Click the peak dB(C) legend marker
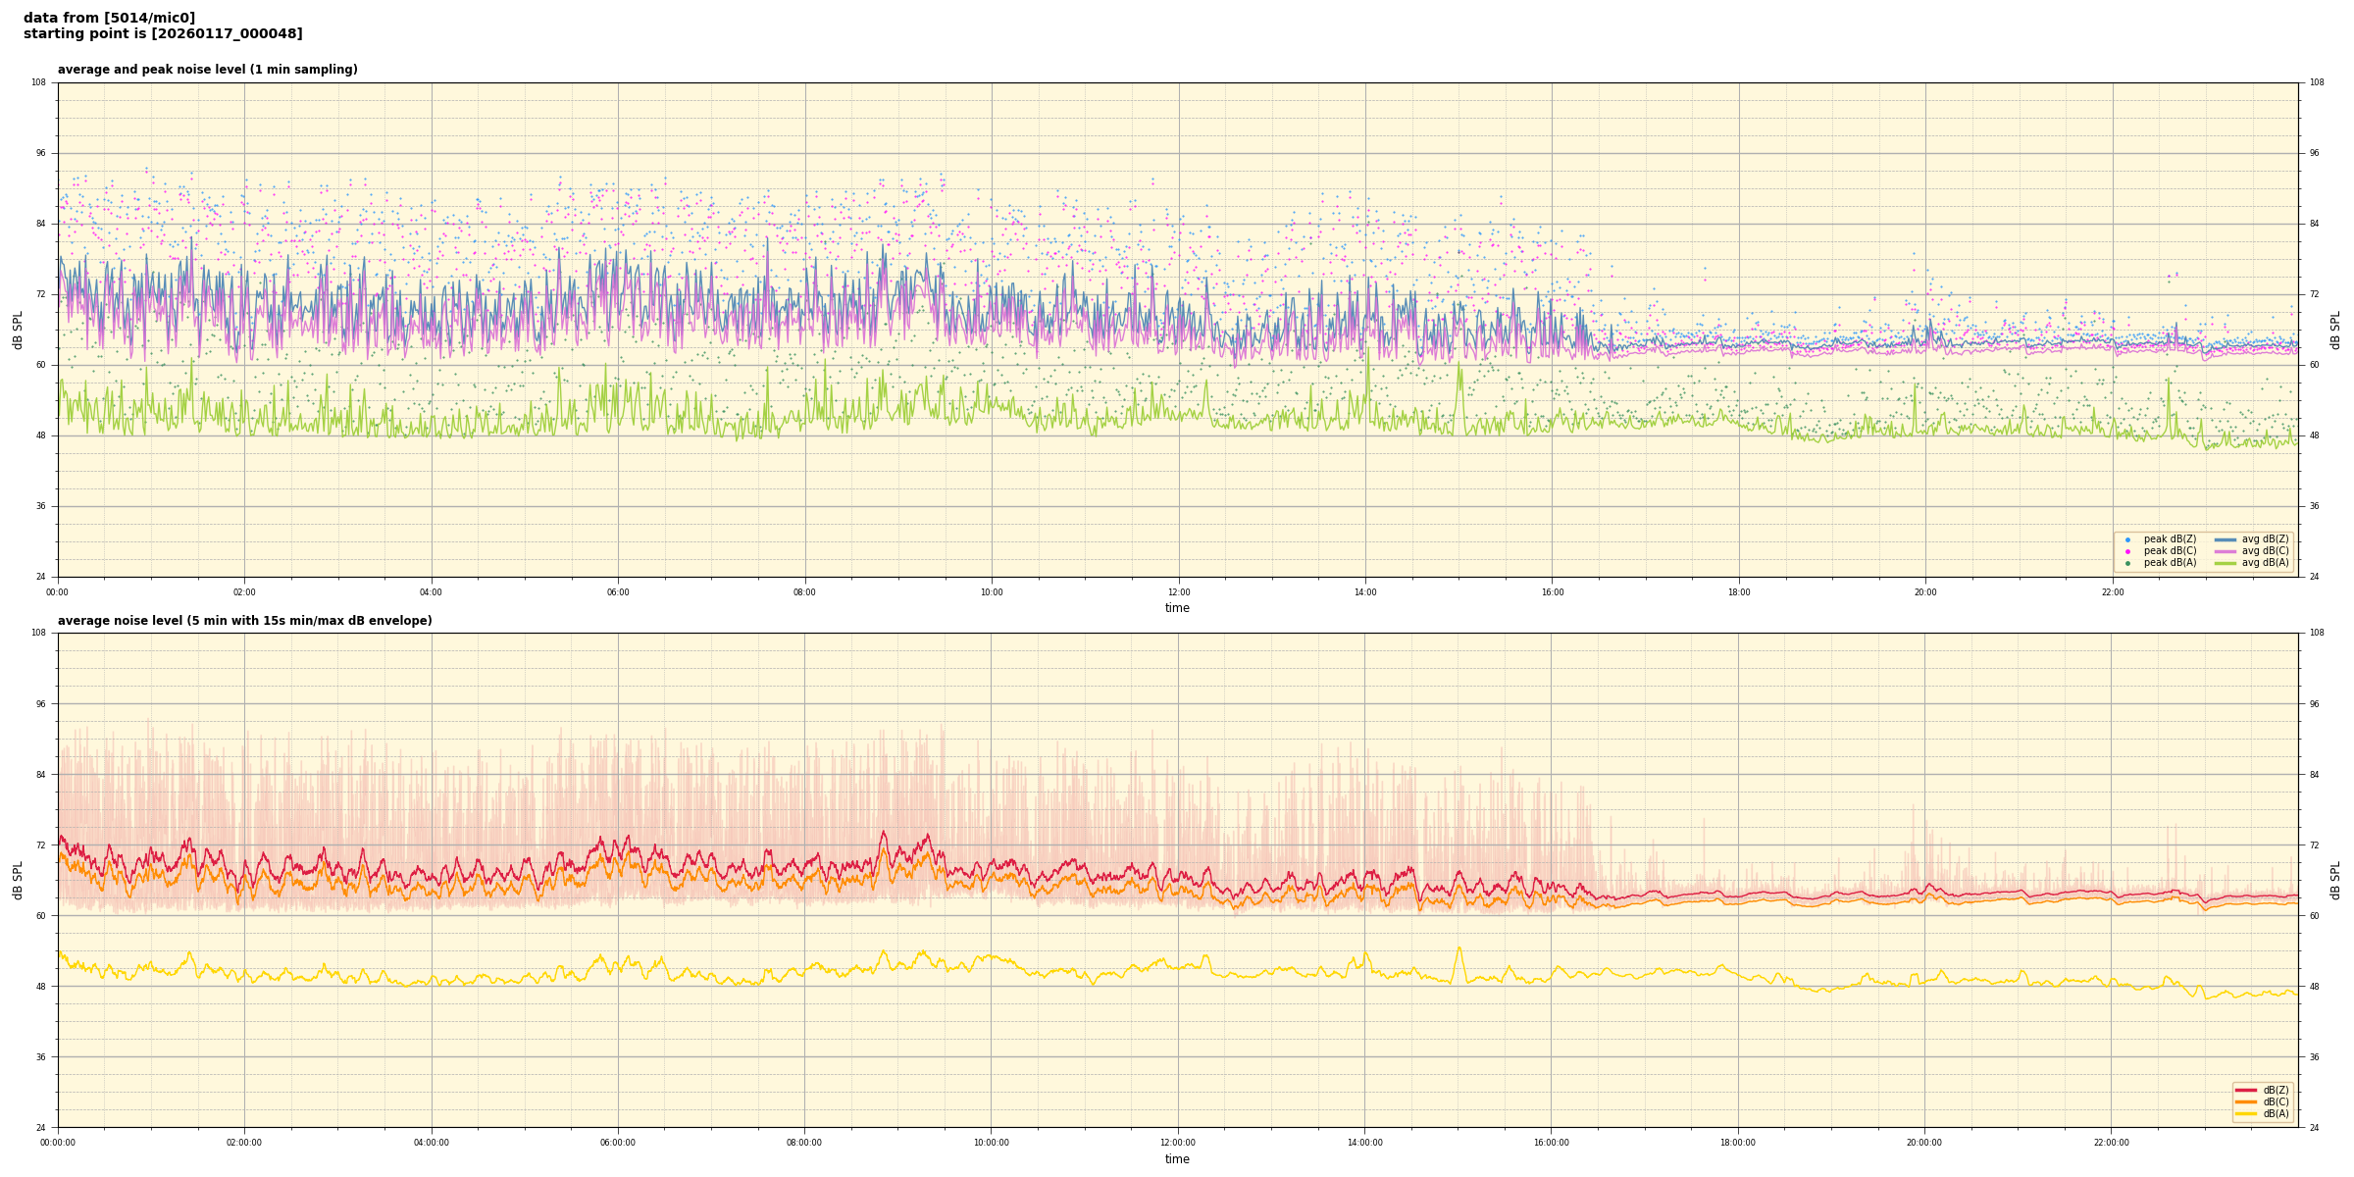The image size is (2354, 1177). tap(2127, 551)
